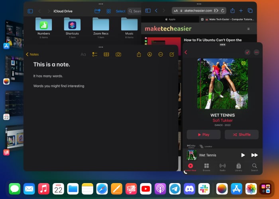279x199 pixels.
Task: Show Safari tab overview
Action: click(x=250, y=11)
